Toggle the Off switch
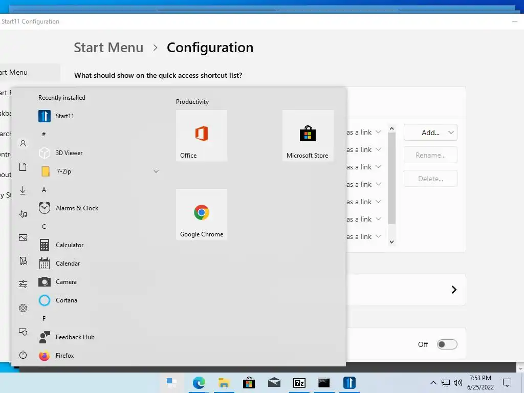The image size is (524, 393). [447, 344]
